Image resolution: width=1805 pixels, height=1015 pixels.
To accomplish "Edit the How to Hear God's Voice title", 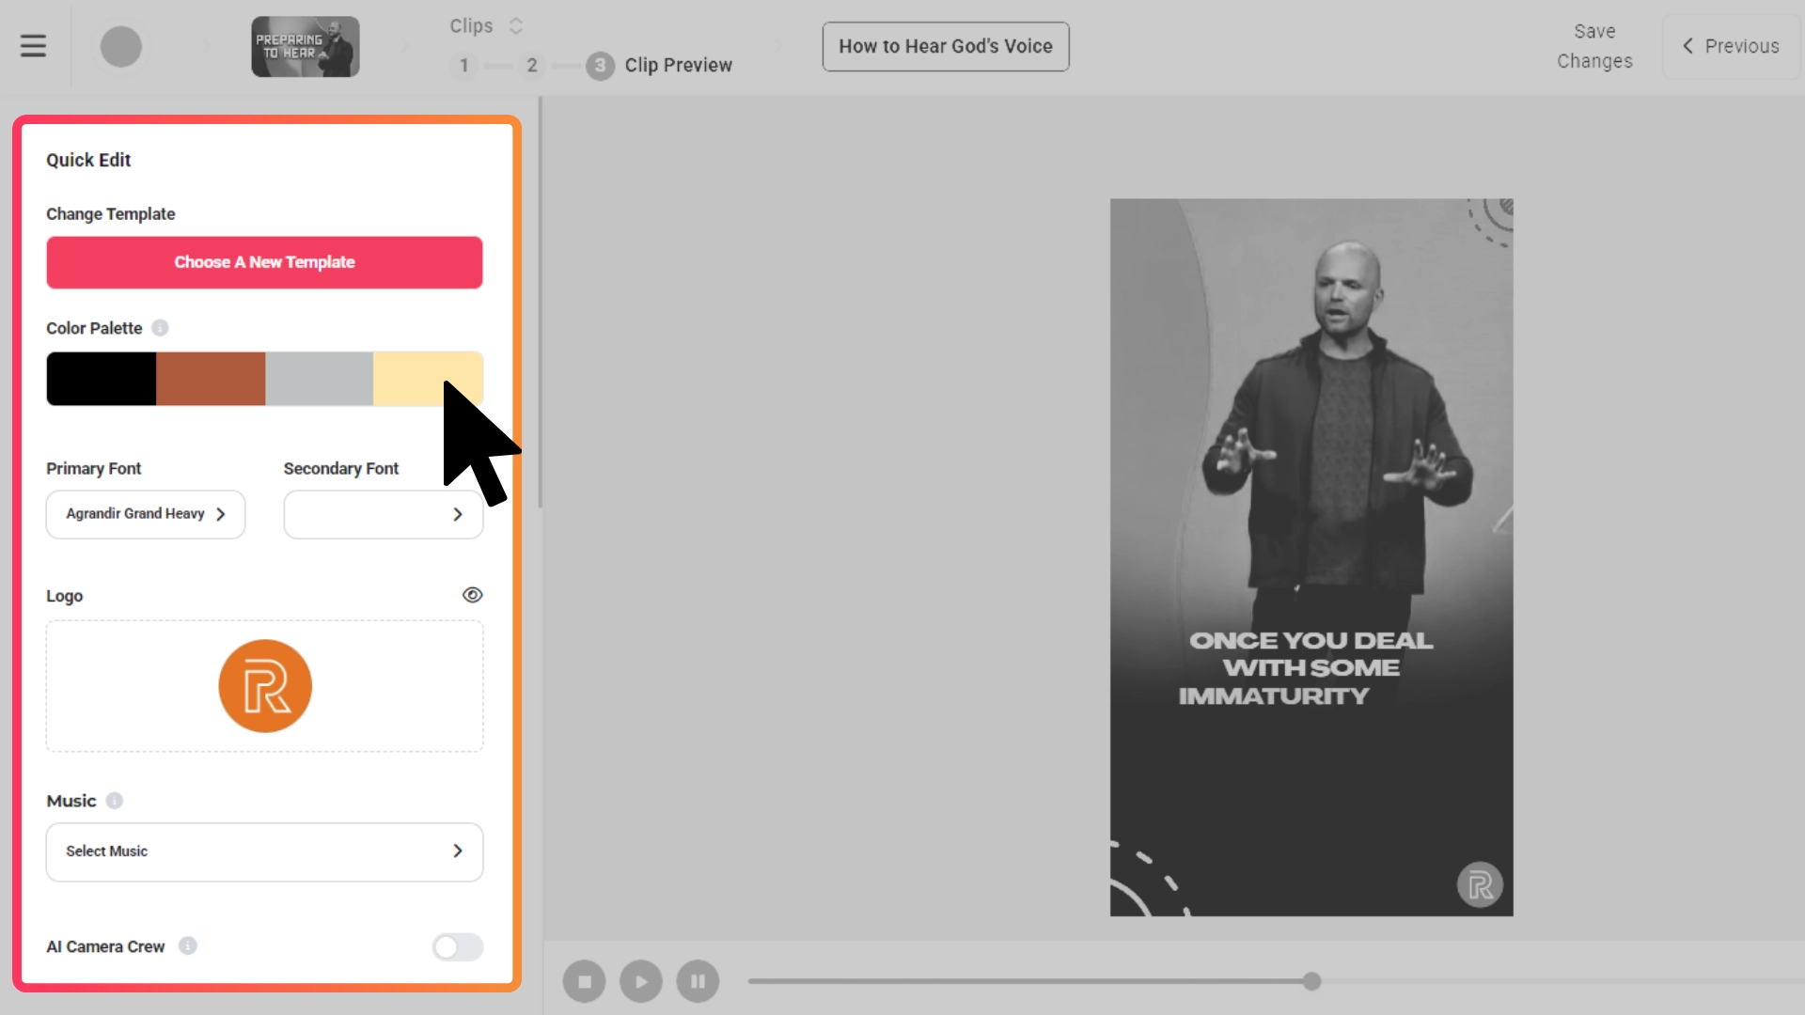I will [x=946, y=46].
